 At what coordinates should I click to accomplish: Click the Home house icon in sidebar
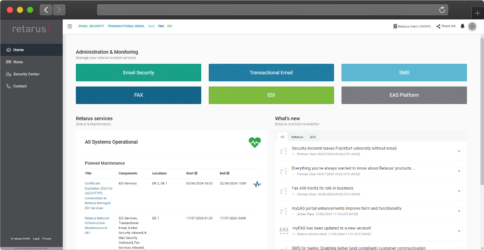9,50
